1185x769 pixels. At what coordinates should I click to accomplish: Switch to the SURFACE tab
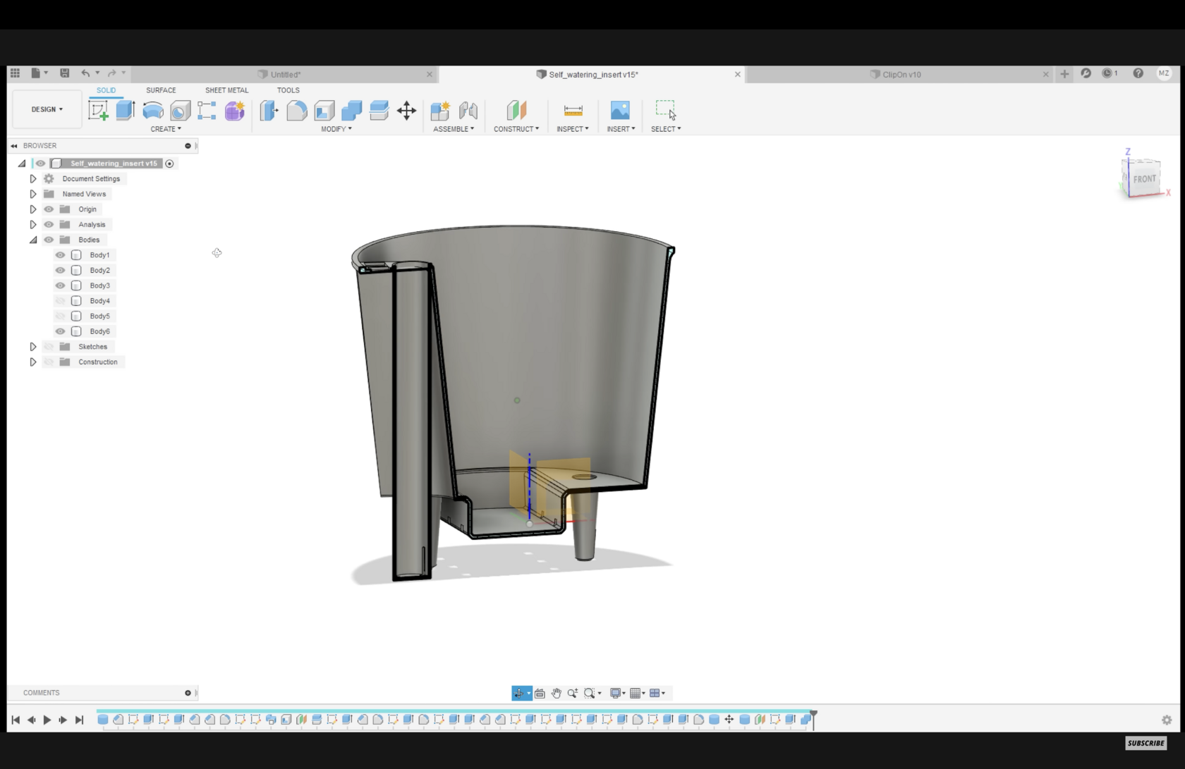(161, 90)
